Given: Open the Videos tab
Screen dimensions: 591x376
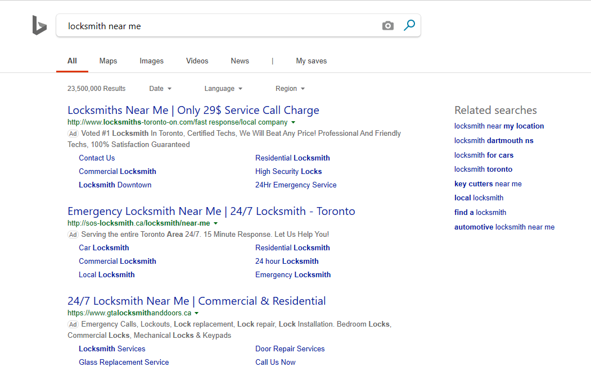Looking at the screenshot, I should click(x=197, y=61).
